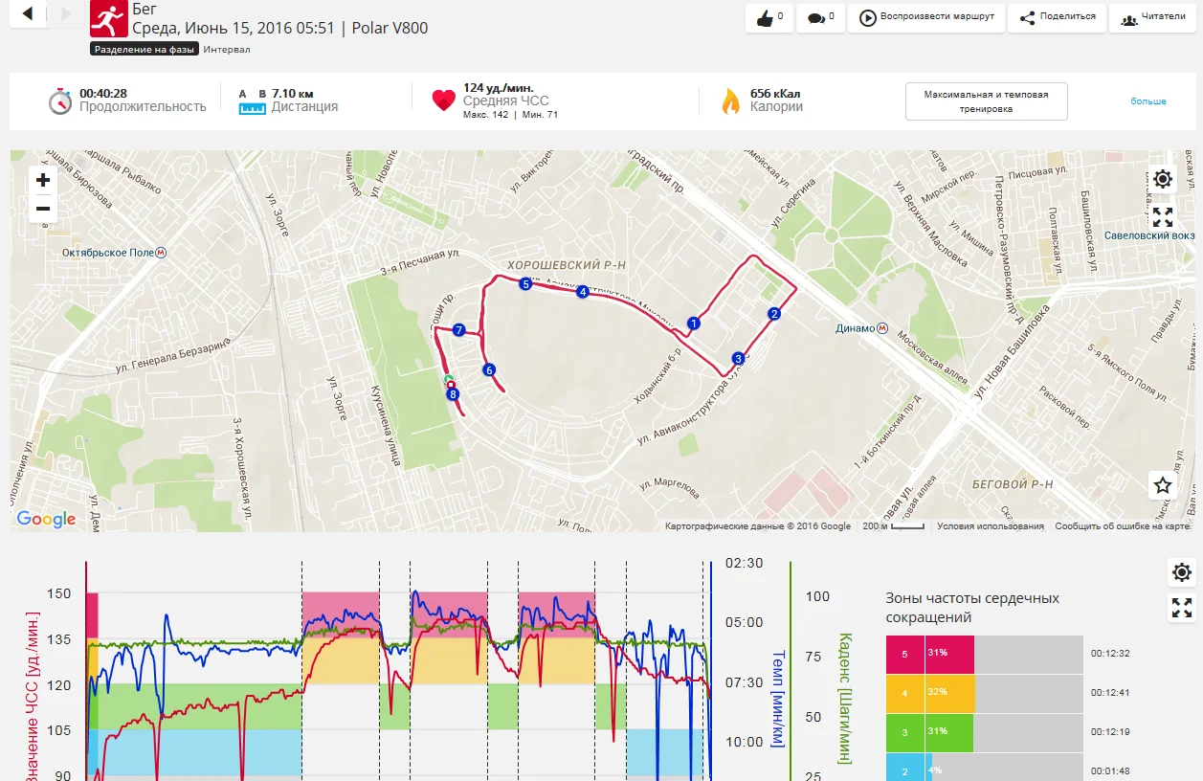Screen dimensions: 1203x781
Task: Open map settings gear icon
Action: [x=1163, y=179]
